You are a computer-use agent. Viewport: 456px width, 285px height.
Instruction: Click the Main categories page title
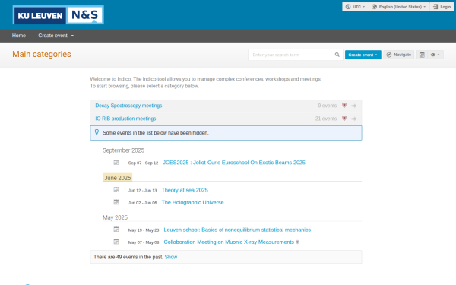[42, 54]
